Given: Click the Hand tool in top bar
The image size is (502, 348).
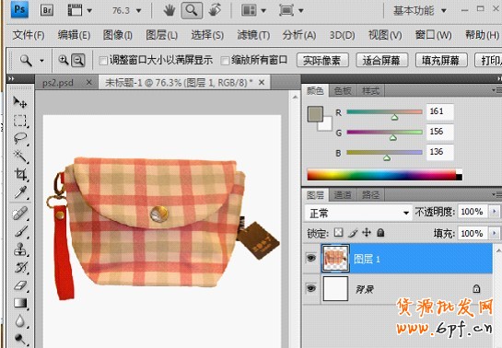Looking at the screenshot, I should (169, 10).
